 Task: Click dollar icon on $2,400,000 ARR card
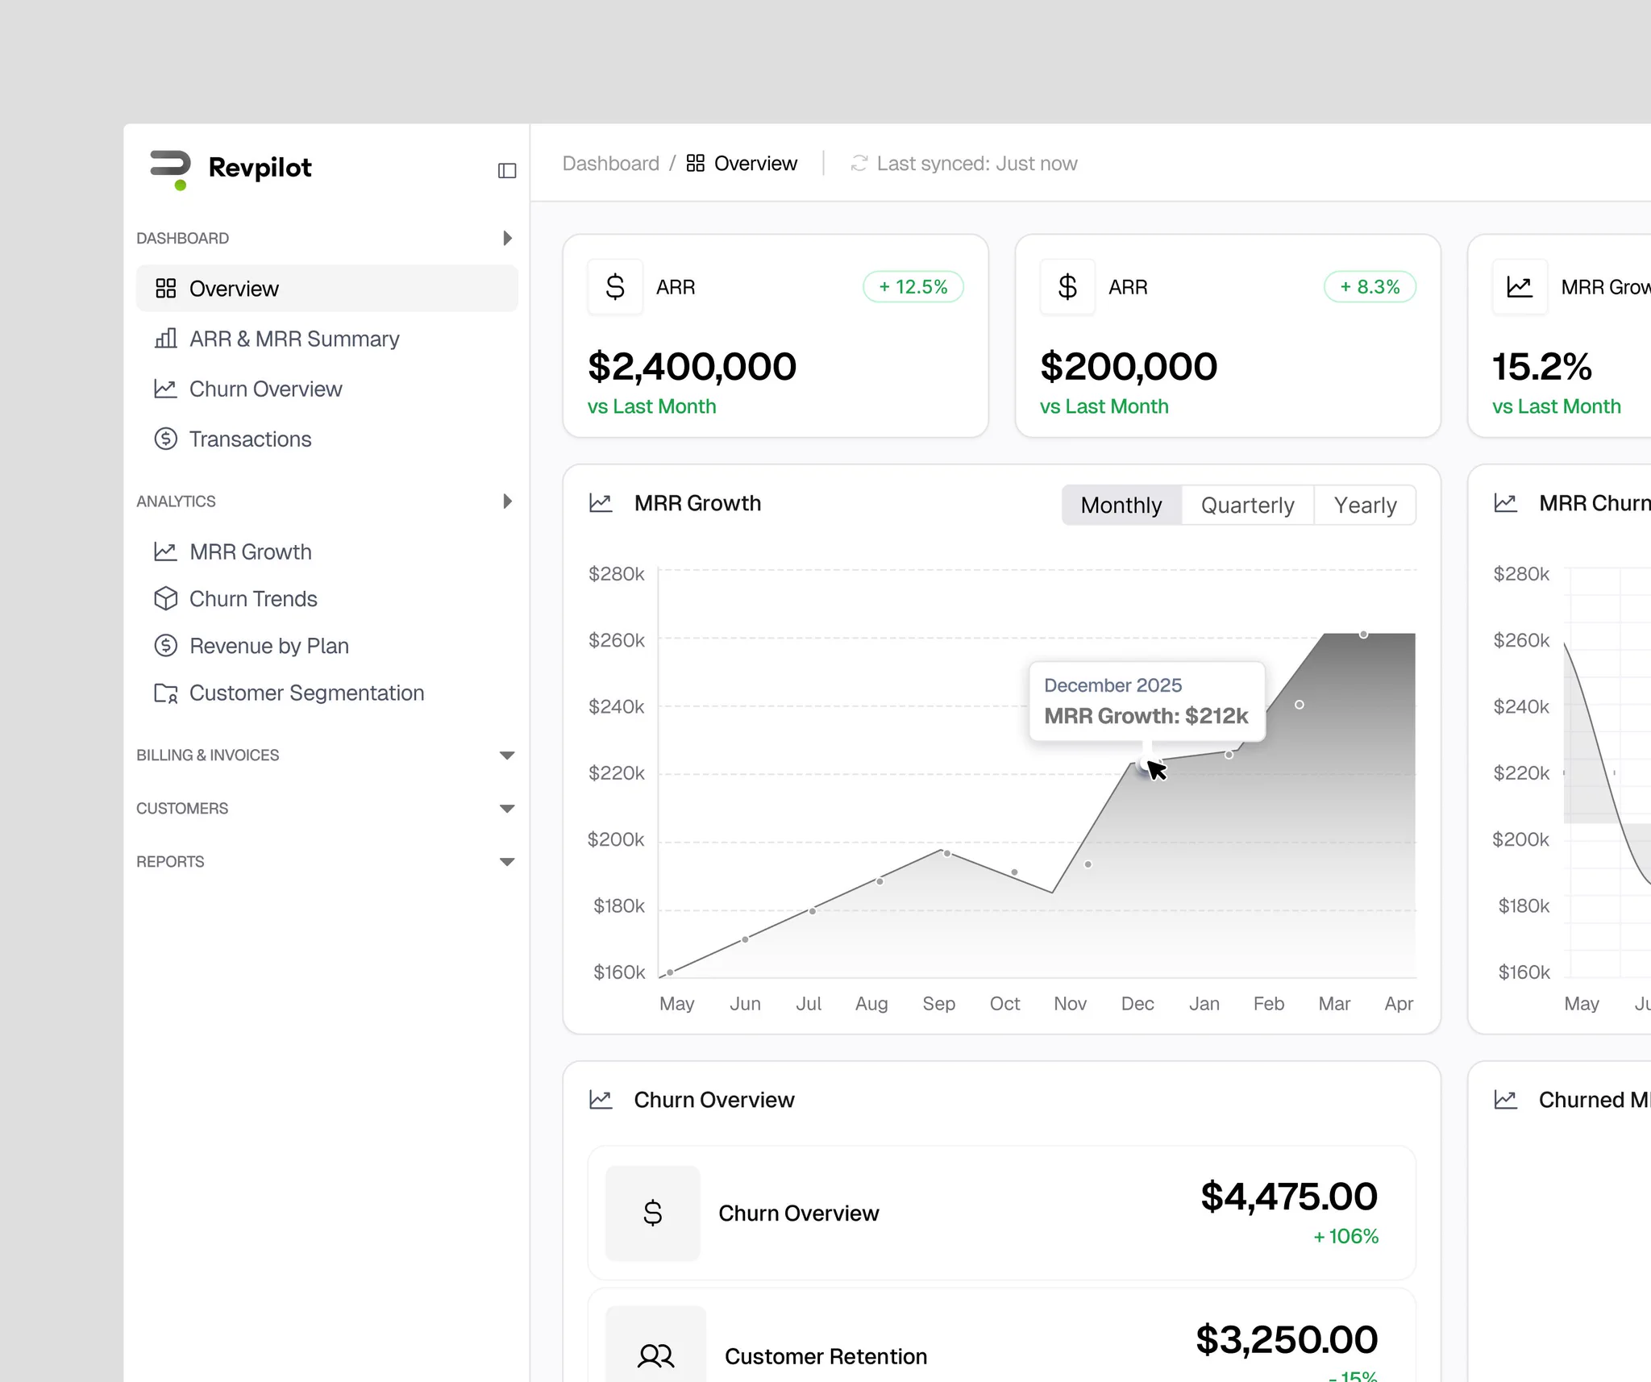[x=615, y=286]
